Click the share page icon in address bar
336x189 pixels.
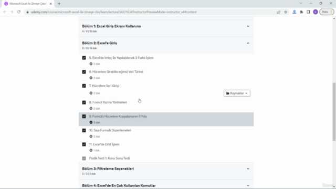tap(279, 12)
